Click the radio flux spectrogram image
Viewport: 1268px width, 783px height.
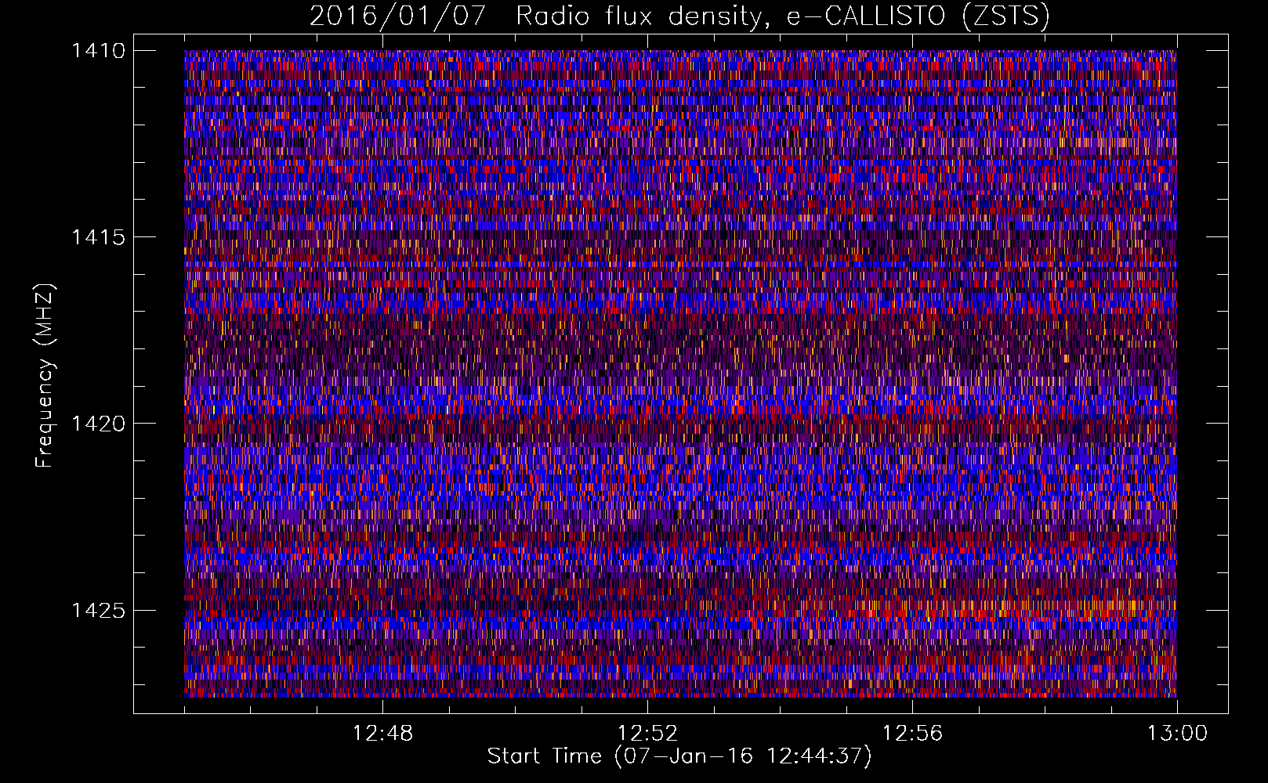680,373
